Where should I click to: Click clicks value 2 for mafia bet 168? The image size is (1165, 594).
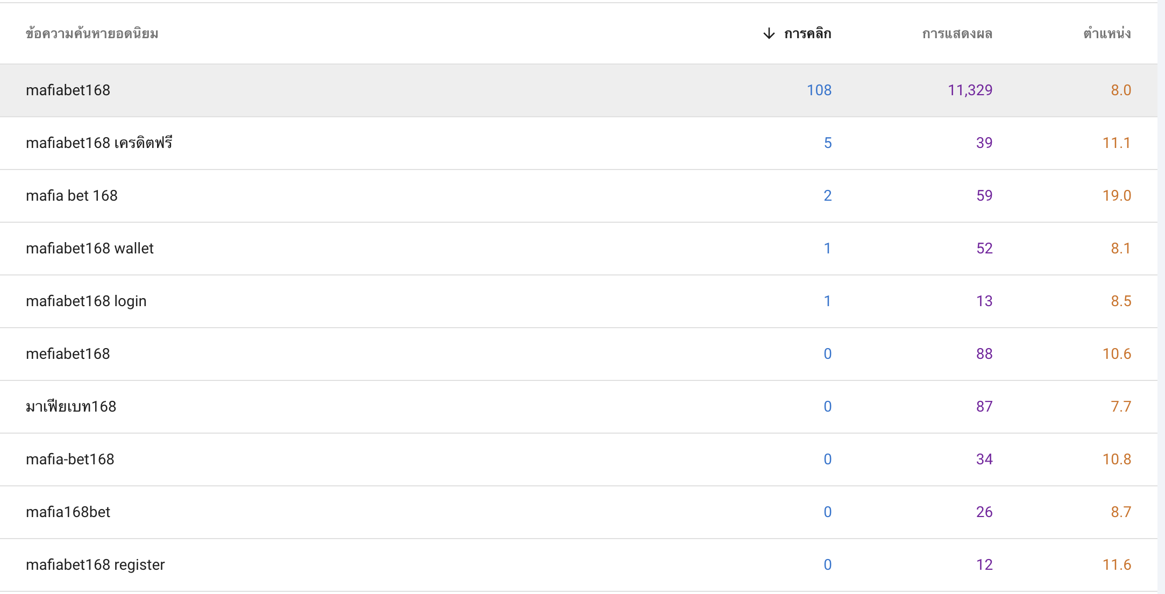[828, 195]
